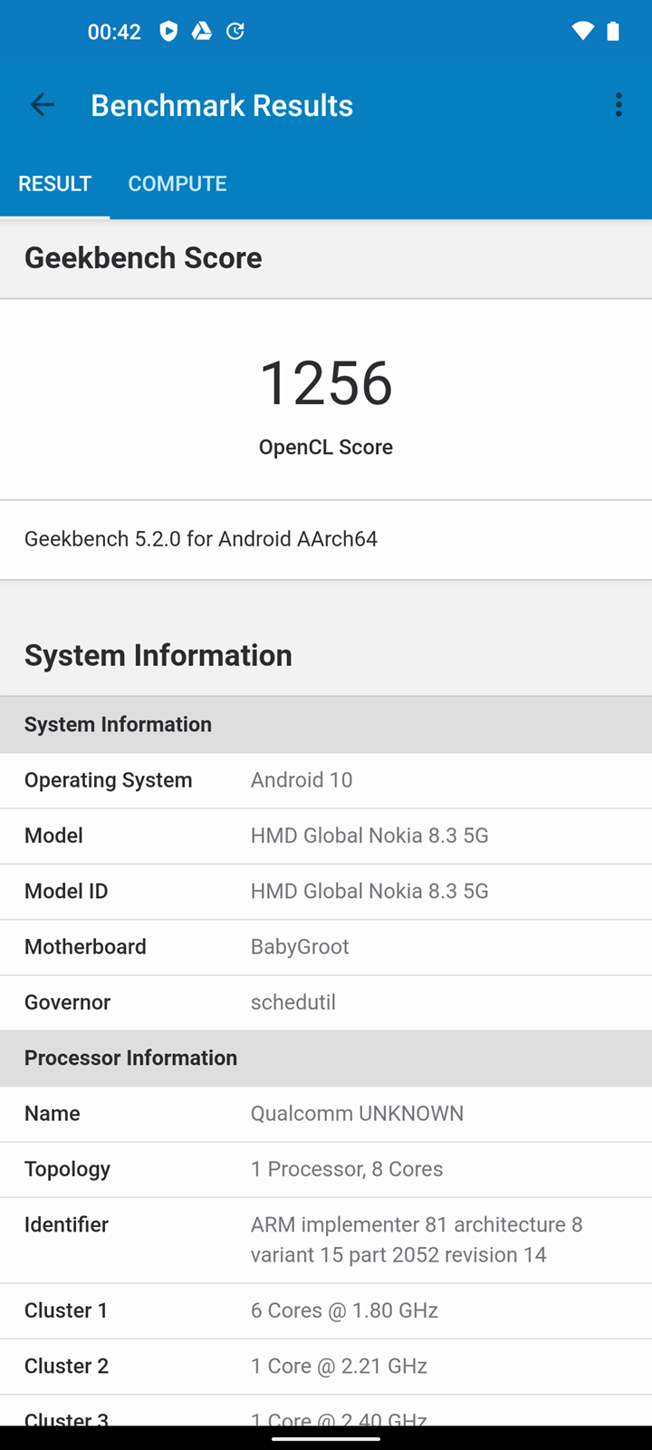Select the RESULT tab
652x1450 pixels.
tap(55, 184)
